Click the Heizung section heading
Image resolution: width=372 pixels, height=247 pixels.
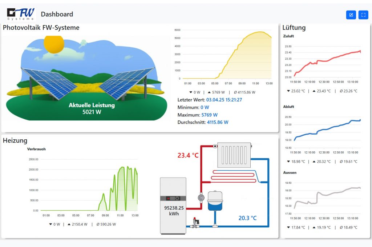[x=15, y=140]
